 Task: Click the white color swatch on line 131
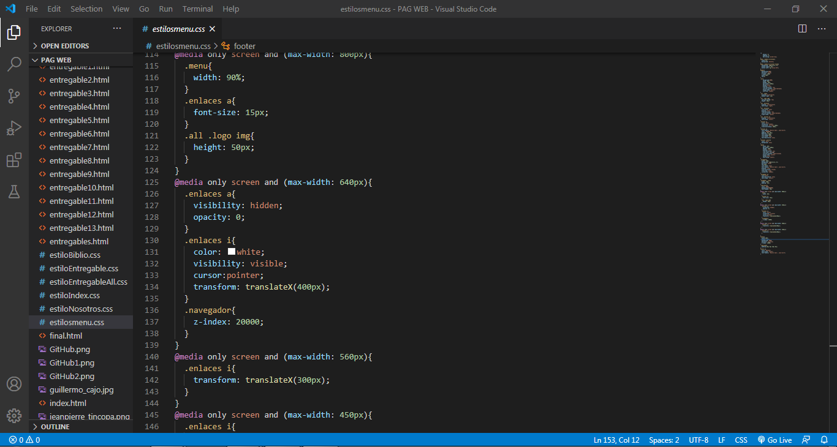pos(232,252)
